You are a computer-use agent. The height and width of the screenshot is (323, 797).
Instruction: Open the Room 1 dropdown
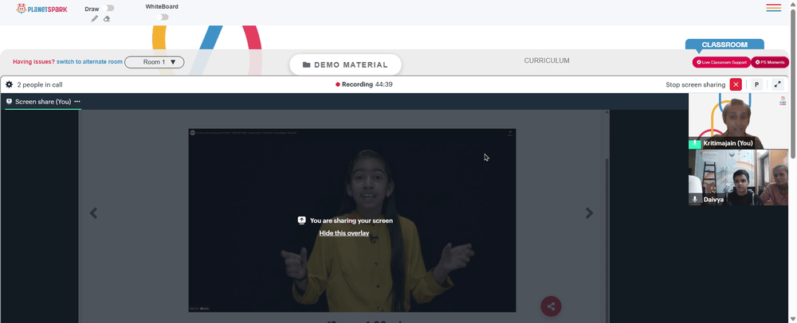point(155,62)
